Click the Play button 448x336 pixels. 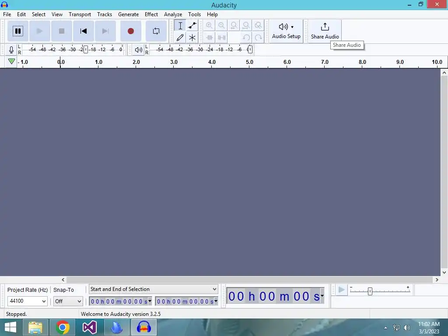click(x=39, y=31)
